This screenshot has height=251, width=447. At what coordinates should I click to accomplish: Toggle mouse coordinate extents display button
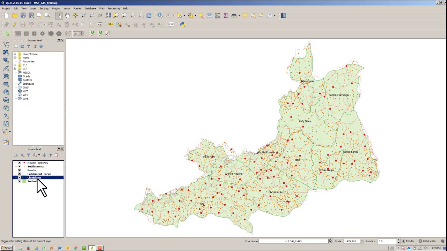pos(330,241)
